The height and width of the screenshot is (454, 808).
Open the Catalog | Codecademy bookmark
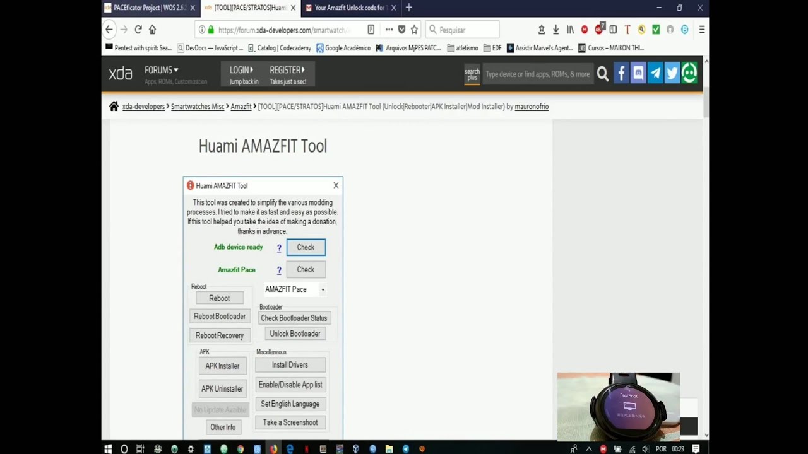point(280,48)
